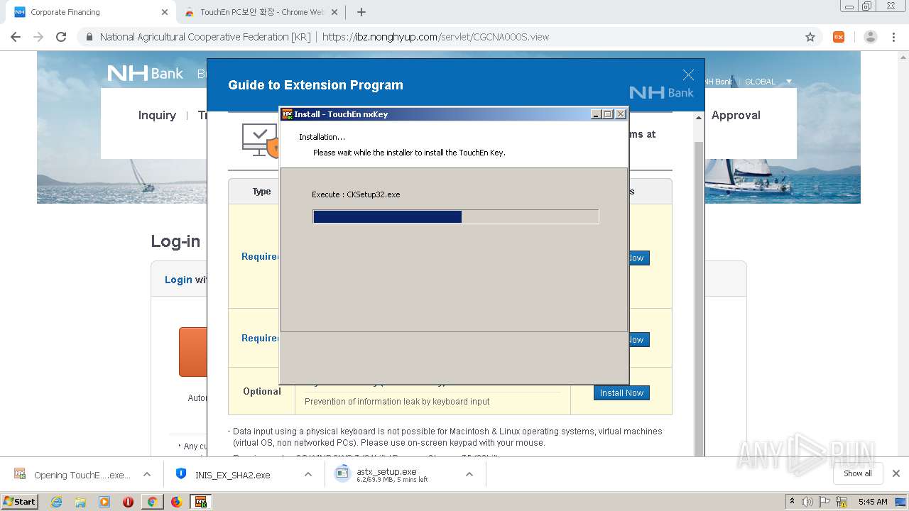Click the network tray icon
909x511 pixels.
[842, 502]
